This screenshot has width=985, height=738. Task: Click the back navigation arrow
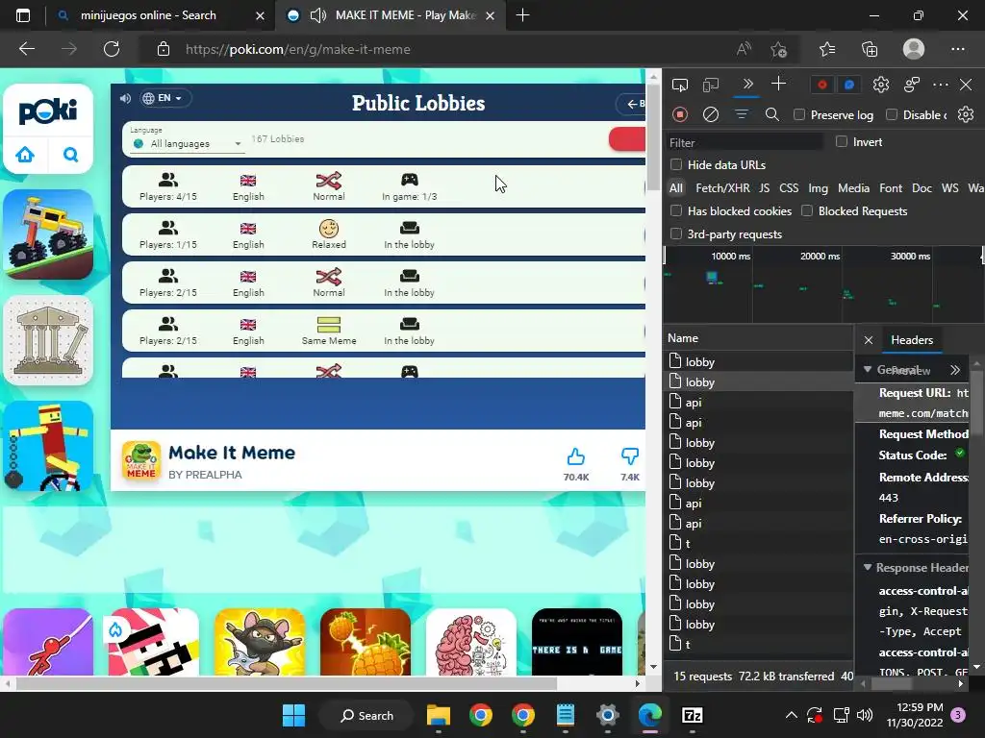click(26, 49)
